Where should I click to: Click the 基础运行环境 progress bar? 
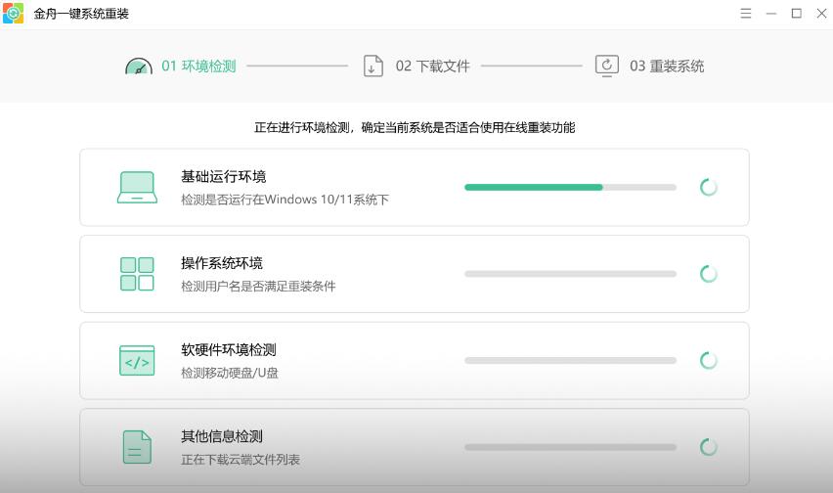[x=571, y=187]
